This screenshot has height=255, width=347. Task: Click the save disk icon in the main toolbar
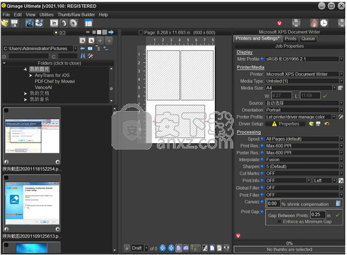click(x=14, y=23)
